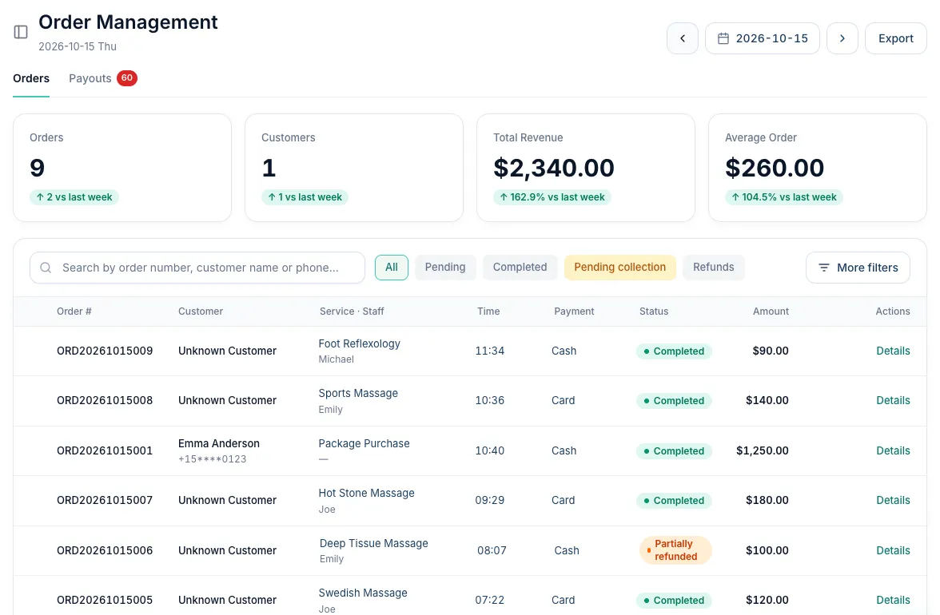Select the Completed filter chip
940x615 pixels.
520,267
